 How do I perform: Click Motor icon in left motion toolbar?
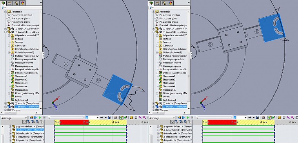[131, 118]
